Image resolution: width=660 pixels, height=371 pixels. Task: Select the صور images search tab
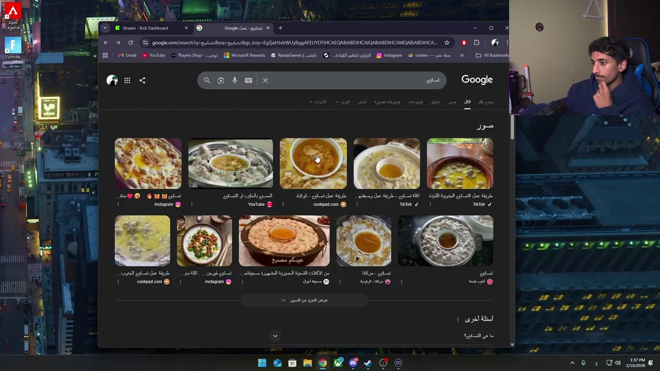452,102
